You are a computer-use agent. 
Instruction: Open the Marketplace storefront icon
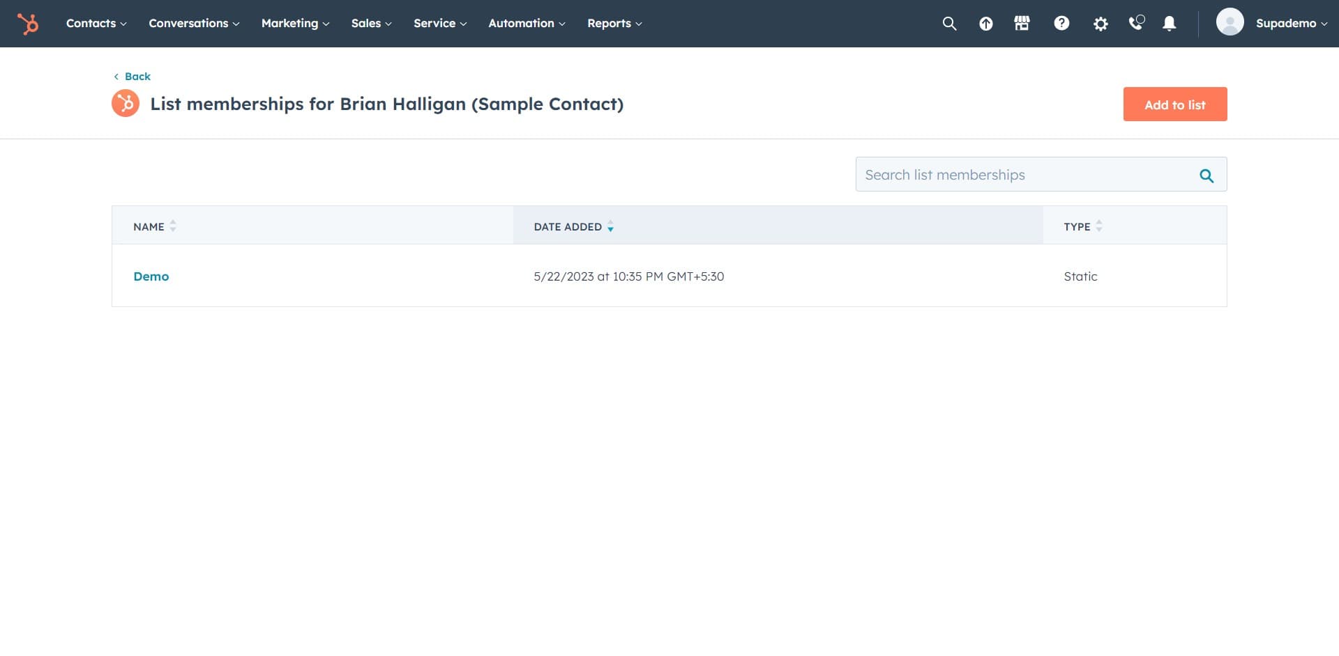(x=1022, y=24)
